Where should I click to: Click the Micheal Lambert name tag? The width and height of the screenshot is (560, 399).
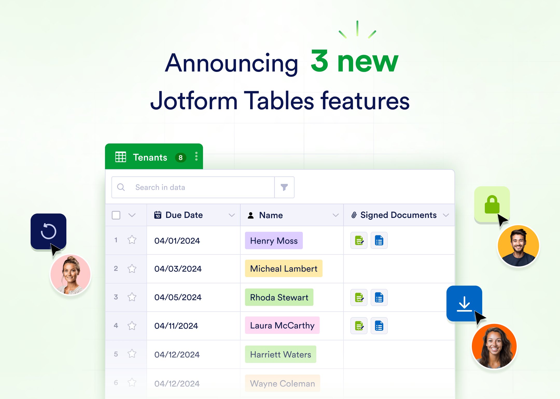pyautogui.click(x=284, y=269)
